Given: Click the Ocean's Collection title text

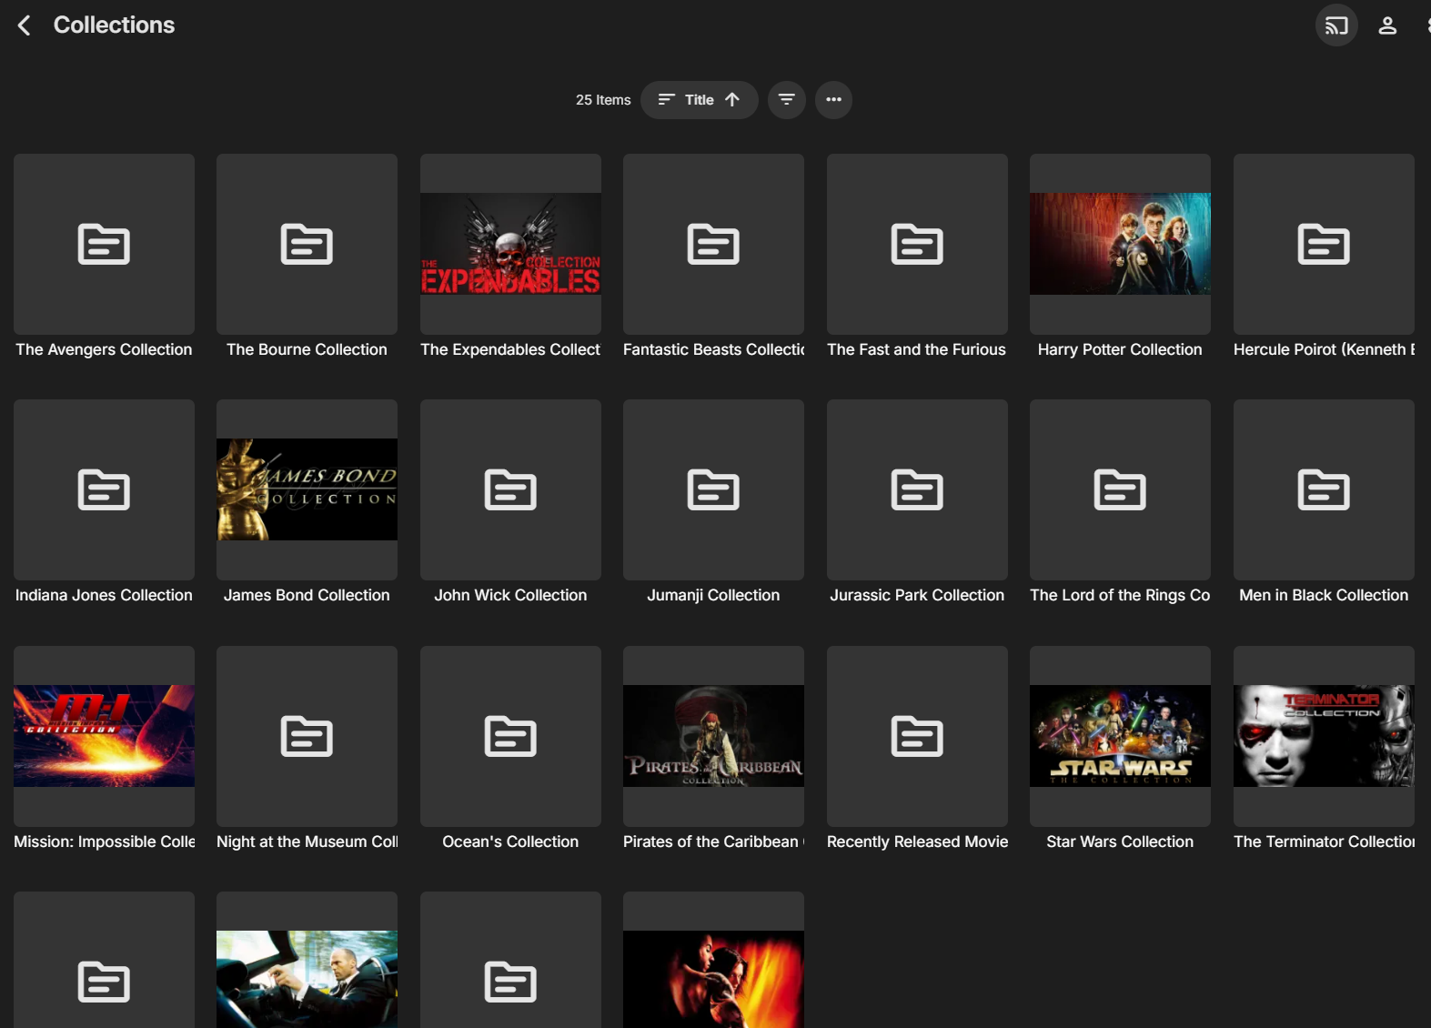Looking at the screenshot, I should tap(510, 842).
